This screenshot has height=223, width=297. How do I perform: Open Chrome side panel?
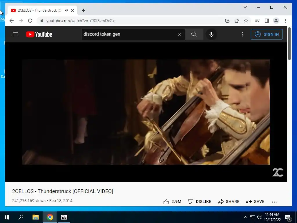click(x=267, y=21)
